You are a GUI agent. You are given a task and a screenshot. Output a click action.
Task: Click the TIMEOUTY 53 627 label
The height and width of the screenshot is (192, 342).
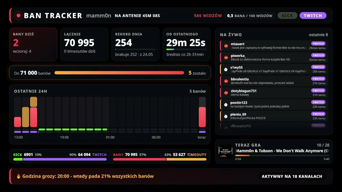(190, 155)
